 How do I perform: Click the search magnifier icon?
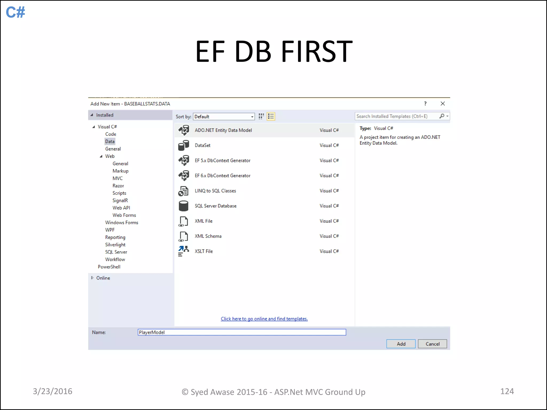(x=442, y=116)
